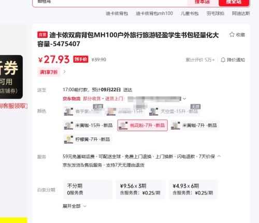The image size is (259, 223).
Task: Click the 搜全站 search button
Action: [234, 3]
